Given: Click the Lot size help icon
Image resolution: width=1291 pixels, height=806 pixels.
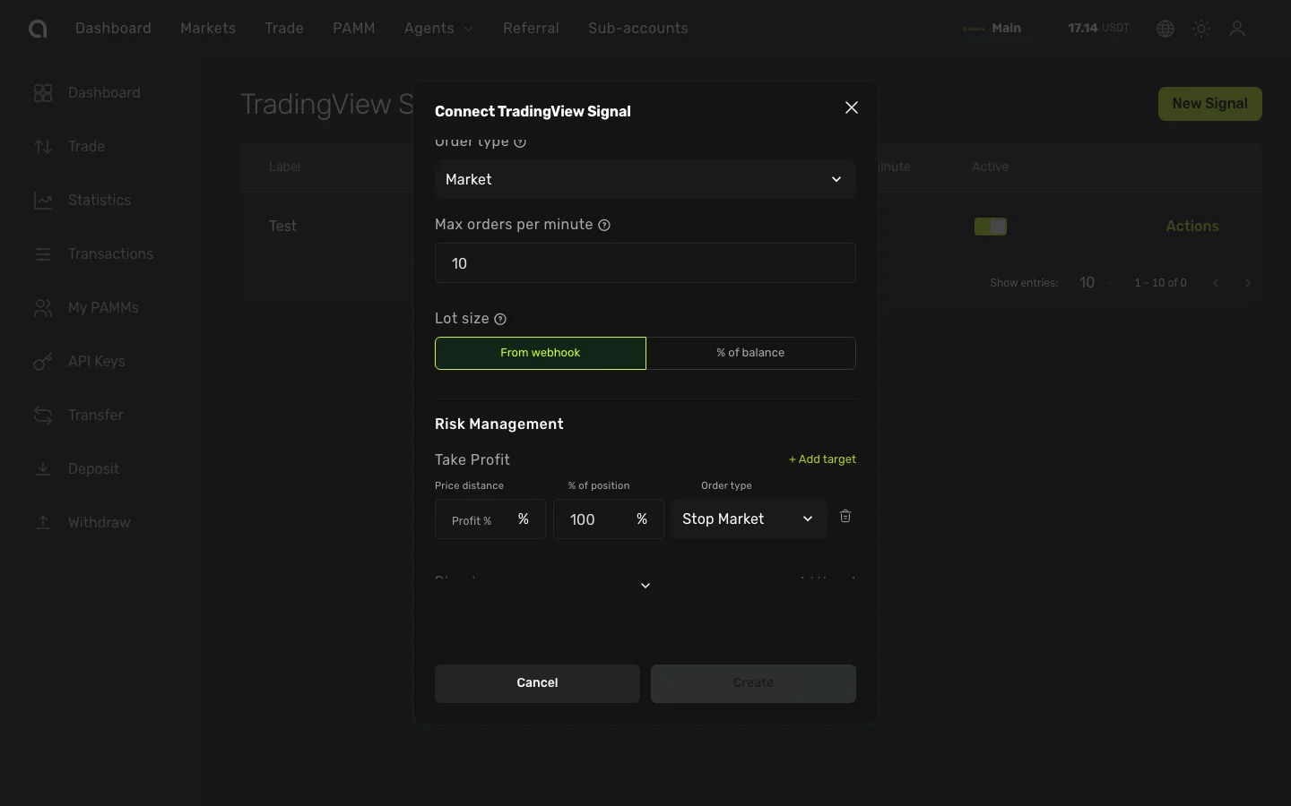Looking at the screenshot, I should click(x=500, y=319).
